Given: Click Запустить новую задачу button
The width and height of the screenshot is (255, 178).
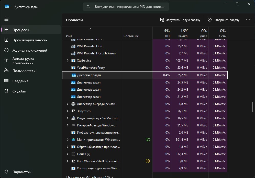Looking at the screenshot, I should 180,20.
